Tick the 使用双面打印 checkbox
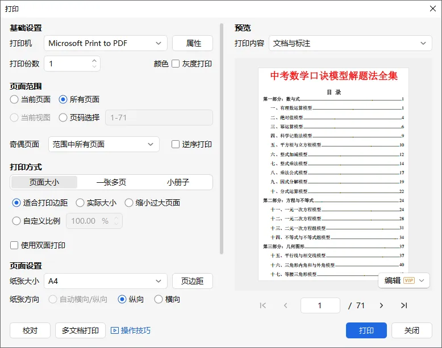The width and height of the screenshot is (442, 348). click(x=14, y=245)
